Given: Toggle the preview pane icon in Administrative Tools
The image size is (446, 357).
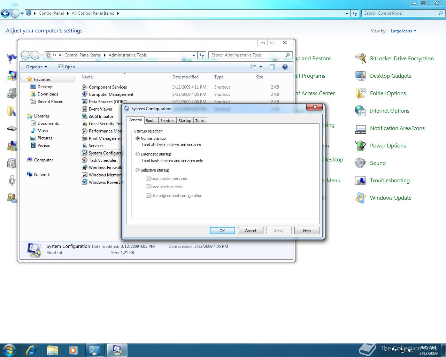Looking at the screenshot, I should [272, 67].
